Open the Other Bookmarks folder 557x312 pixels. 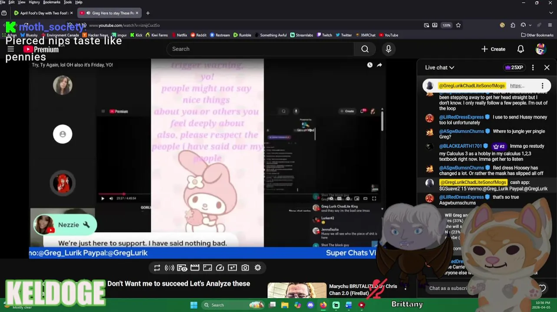coord(537,35)
